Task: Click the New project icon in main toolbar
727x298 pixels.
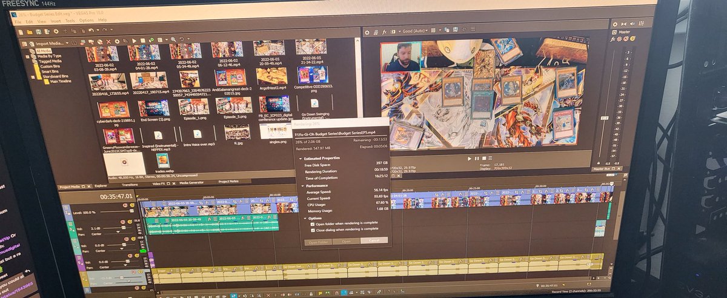Action: tap(21, 32)
